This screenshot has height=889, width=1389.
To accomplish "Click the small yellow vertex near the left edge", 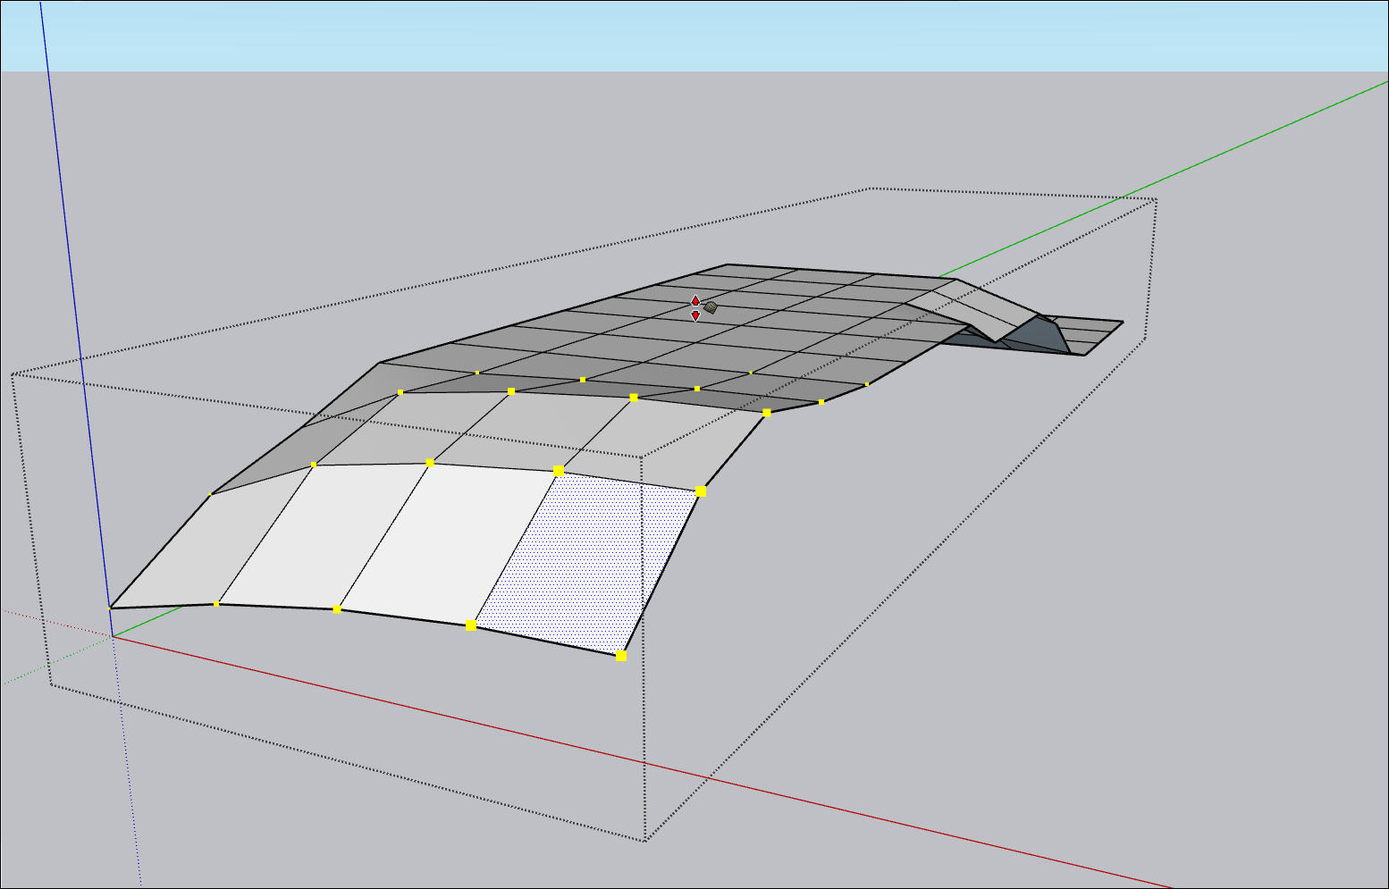I will click(212, 493).
